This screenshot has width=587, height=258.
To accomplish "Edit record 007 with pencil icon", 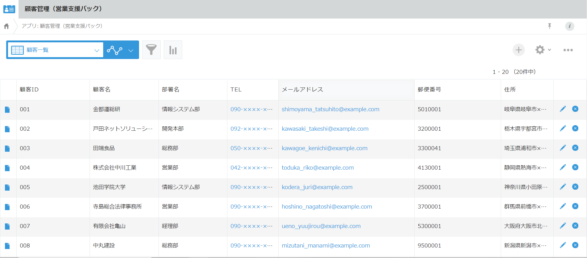I will (563, 226).
